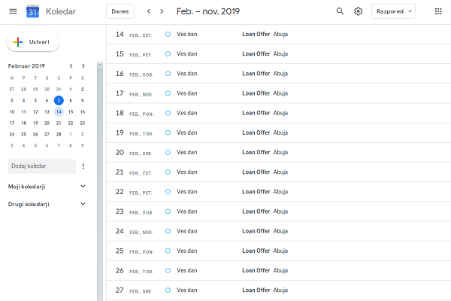
Task: Type in the Dodaj koledar field
Action: coord(41,166)
